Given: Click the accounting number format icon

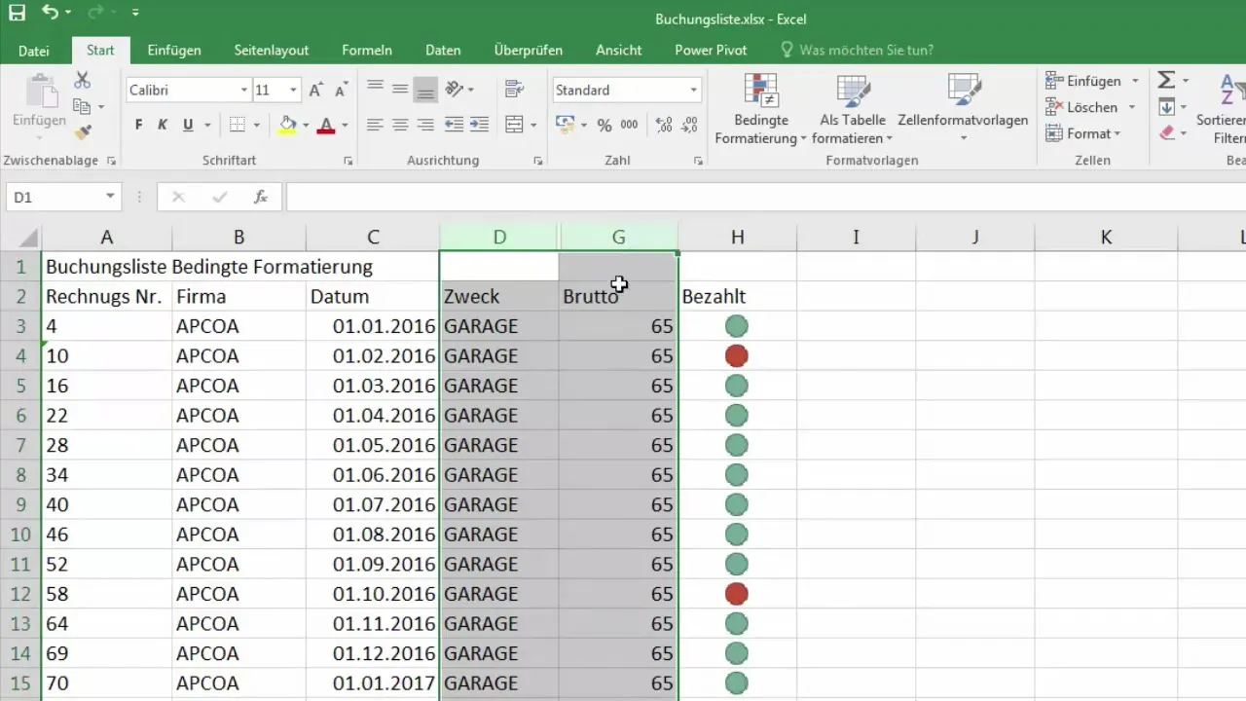Looking at the screenshot, I should tap(565, 125).
